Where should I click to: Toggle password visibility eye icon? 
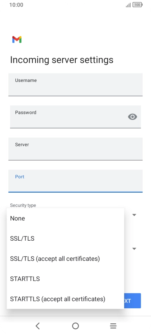click(133, 117)
